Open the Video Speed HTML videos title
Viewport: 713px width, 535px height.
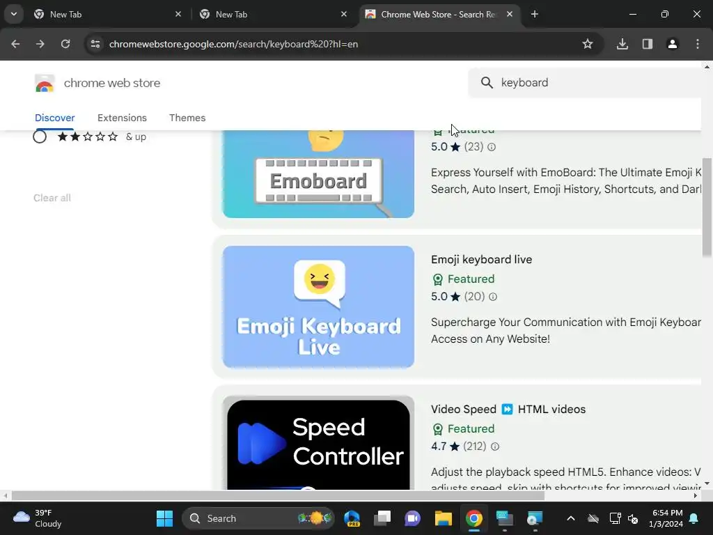tap(508, 409)
